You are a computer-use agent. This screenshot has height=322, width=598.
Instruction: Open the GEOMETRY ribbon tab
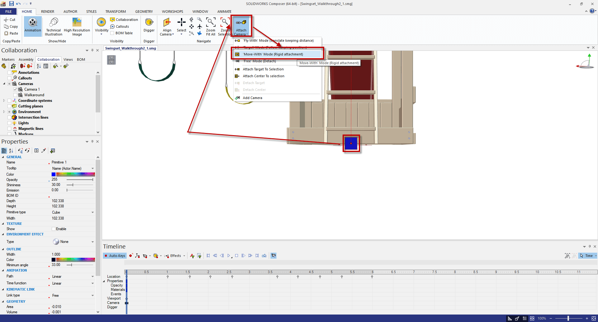click(144, 12)
